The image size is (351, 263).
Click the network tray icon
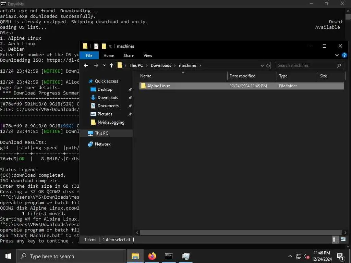click(299, 256)
